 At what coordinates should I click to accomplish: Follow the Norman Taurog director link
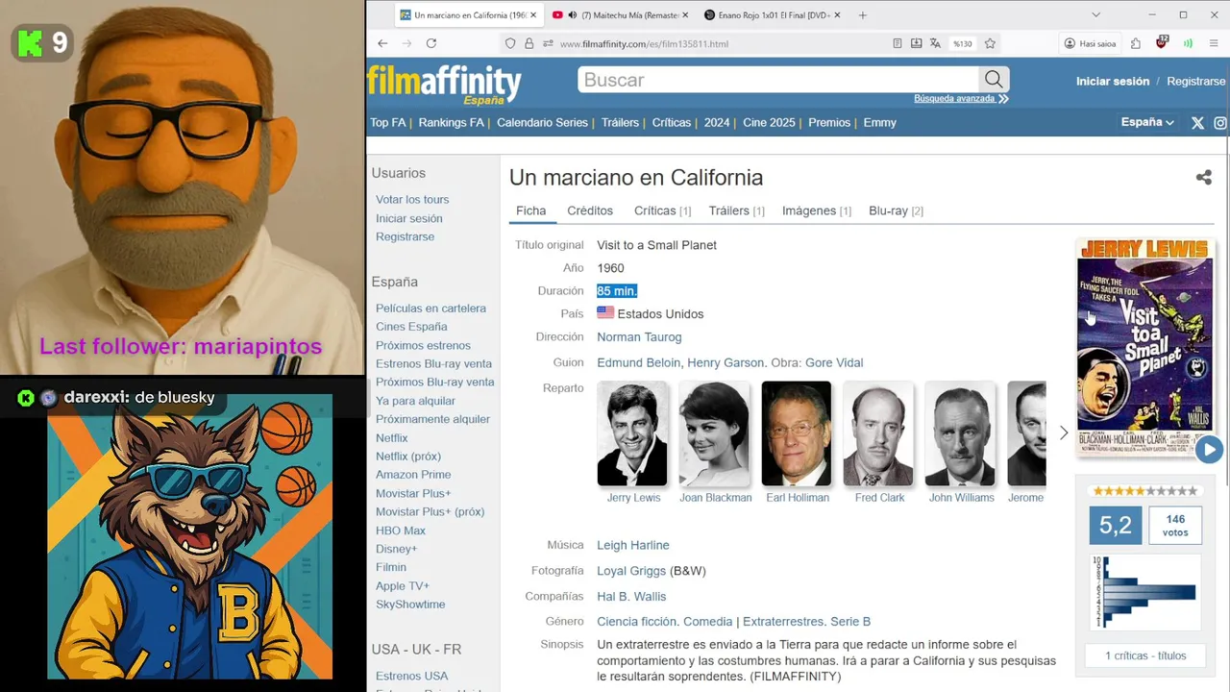point(639,337)
